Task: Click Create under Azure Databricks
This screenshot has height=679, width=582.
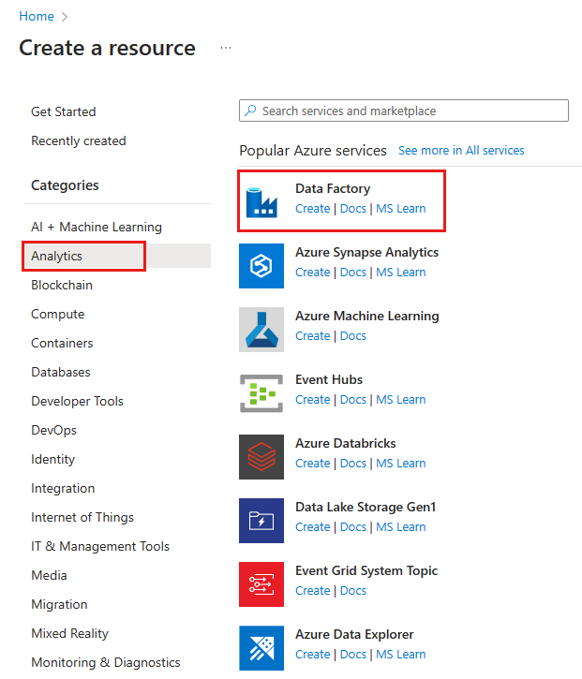Action: pos(312,463)
